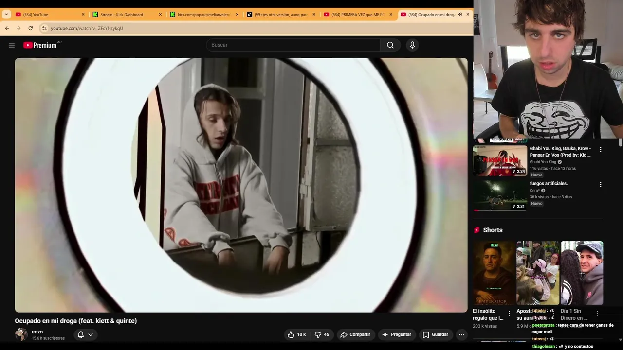This screenshot has height=350, width=623.
Task: Open Día 1 Sin Dinero short thumbnail
Action: click(x=582, y=273)
